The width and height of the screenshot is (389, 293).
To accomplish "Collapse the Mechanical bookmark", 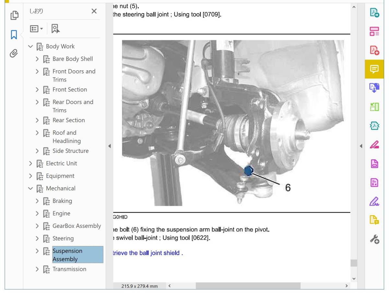I will pyautogui.click(x=30, y=188).
